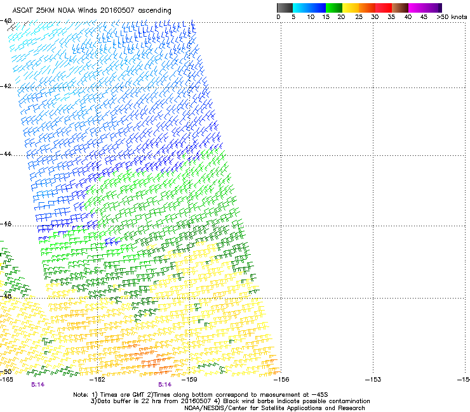Pick the orange 25–30 knot legend segment
This screenshot has width=470, height=412.
tap(367, 8)
